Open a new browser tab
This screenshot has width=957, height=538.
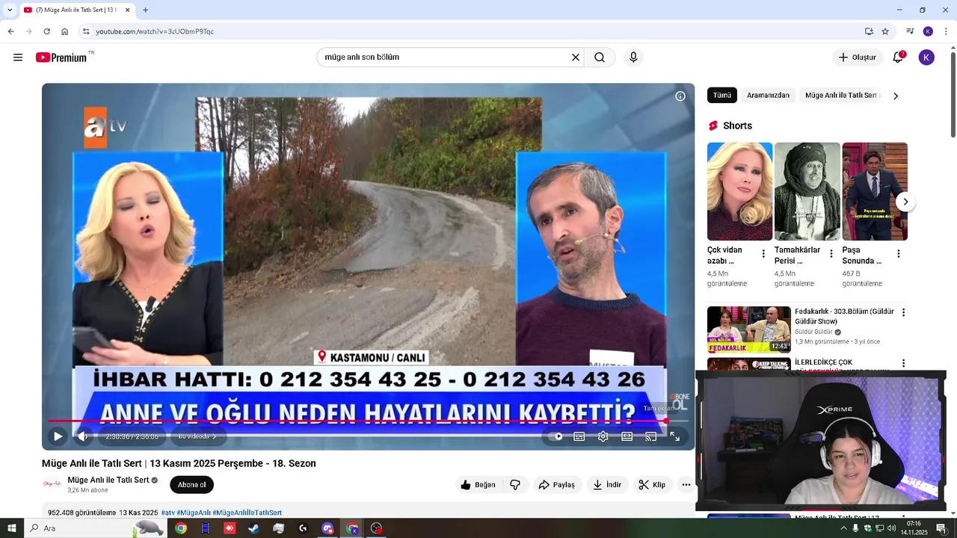point(145,10)
